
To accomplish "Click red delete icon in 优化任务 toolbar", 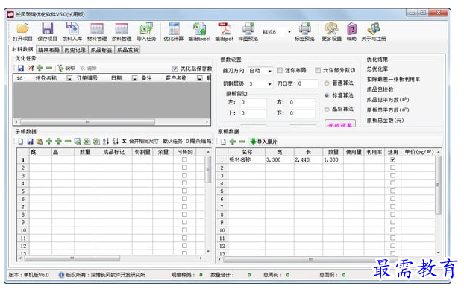I will coord(31,68).
